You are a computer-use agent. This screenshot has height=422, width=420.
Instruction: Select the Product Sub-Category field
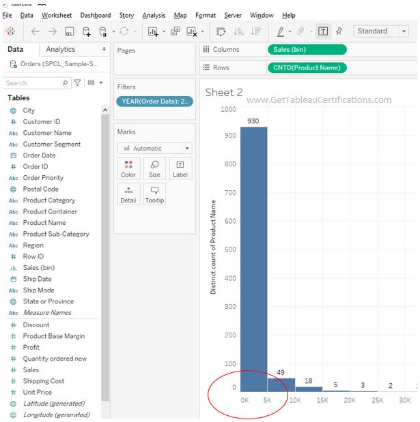click(x=56, y=234)
